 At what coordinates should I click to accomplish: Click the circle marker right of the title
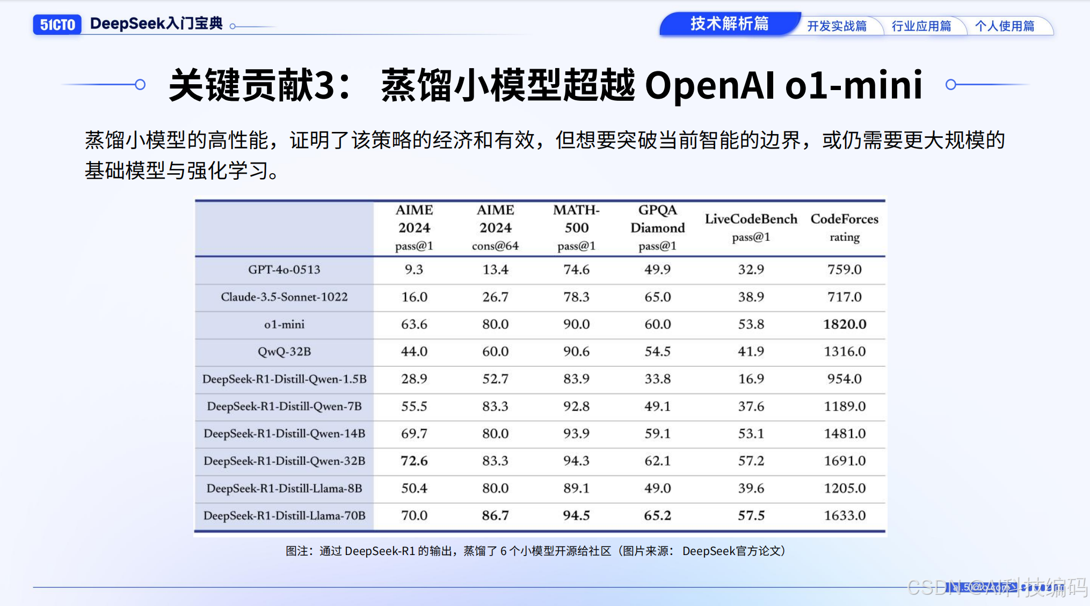point(950,85)
